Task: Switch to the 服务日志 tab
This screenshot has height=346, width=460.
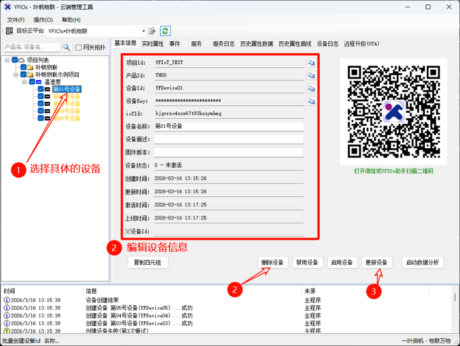Action: (223, 44)
